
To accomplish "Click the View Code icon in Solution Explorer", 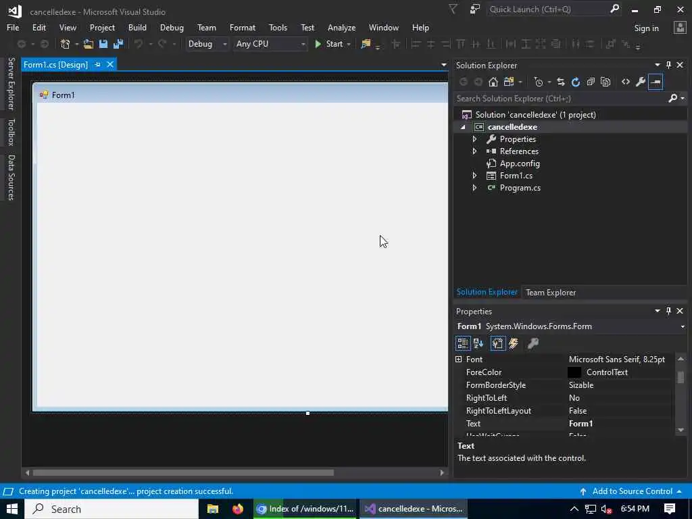I will (x=625, y=82).
